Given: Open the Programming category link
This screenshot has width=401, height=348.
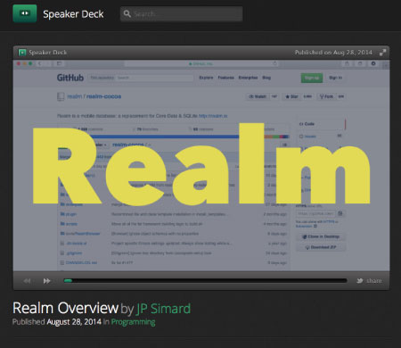Looking at the screenshot, I should coord(133,322).
